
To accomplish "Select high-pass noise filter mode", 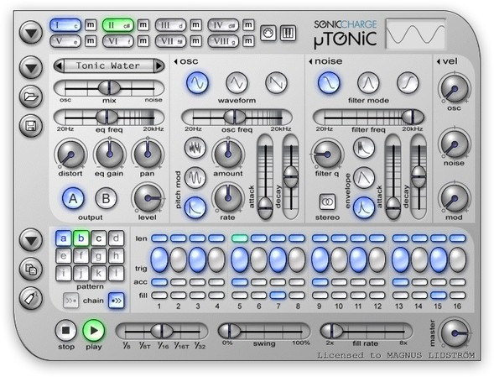I will pos(408,82).
